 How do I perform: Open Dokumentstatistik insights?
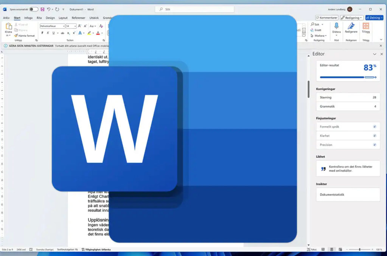pos(348,195)
